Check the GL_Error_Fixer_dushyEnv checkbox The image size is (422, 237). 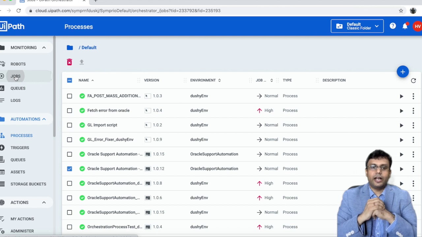point(69,140)
